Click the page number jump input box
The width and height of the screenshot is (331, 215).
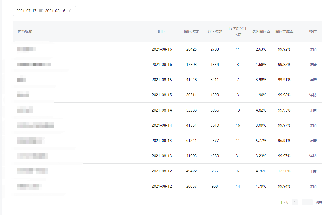point(307,202)
